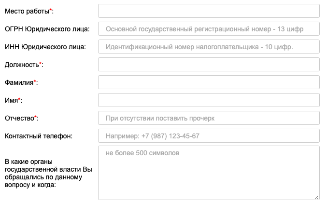Focus the 500-symbol limit textarea
The image size is (327, 202).
click(x=209, y=173)
